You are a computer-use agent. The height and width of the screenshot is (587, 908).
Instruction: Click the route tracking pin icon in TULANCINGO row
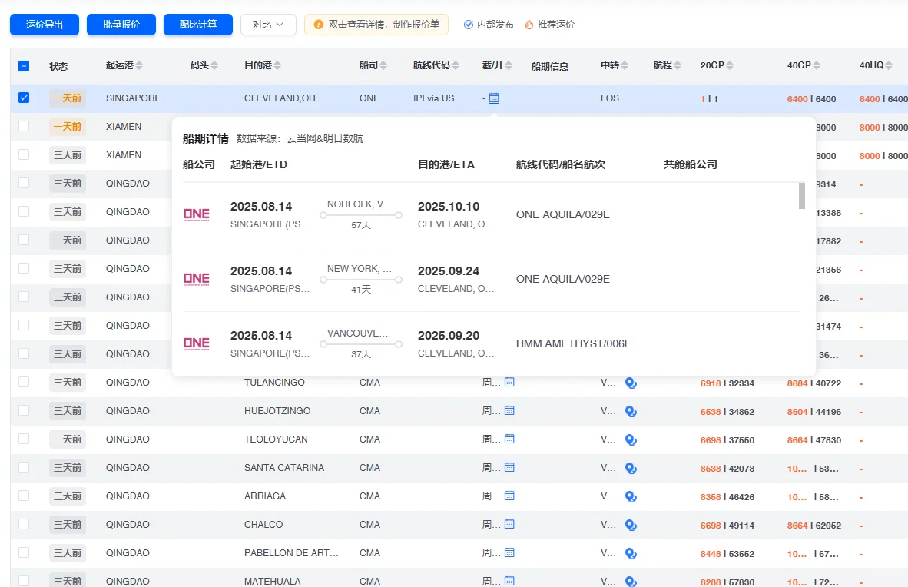coord(631,383)
